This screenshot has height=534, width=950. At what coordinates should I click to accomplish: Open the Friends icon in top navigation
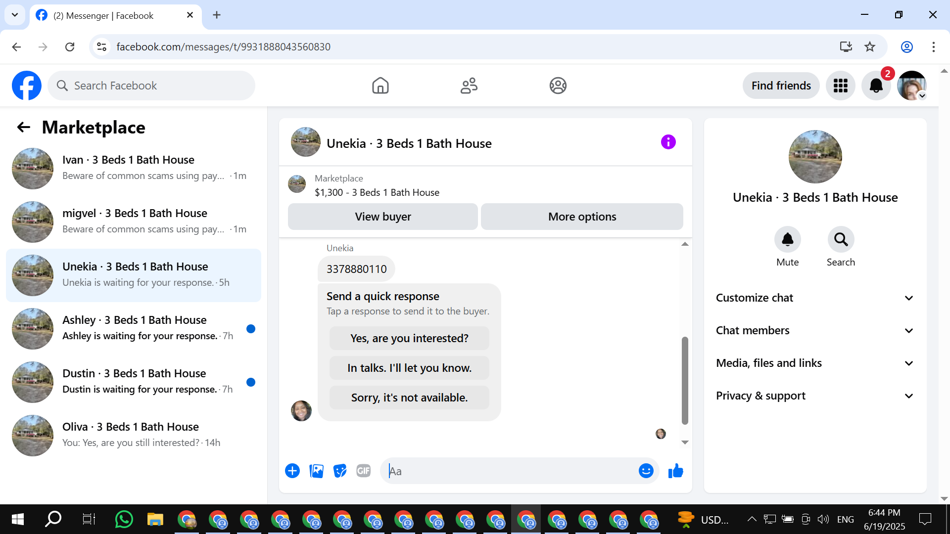coord(469,86)
